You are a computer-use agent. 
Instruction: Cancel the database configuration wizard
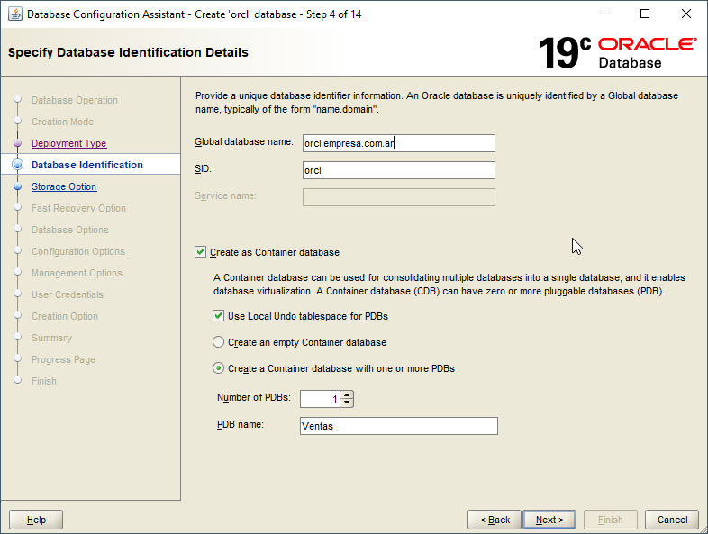click(672, 520)
